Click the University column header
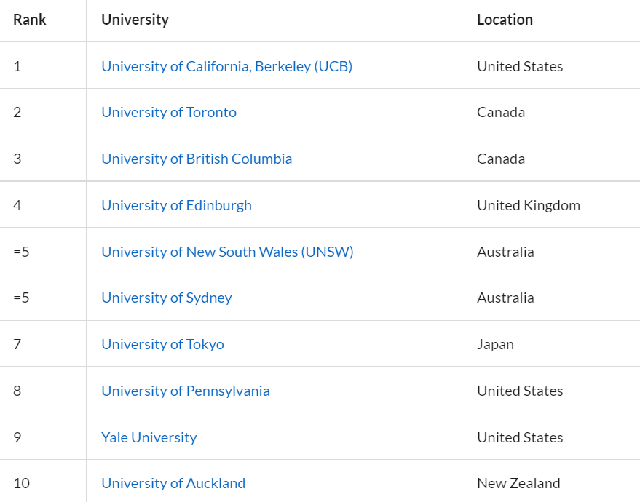The width and height of the screenshot is (640, 502). [x=135, y=20]
